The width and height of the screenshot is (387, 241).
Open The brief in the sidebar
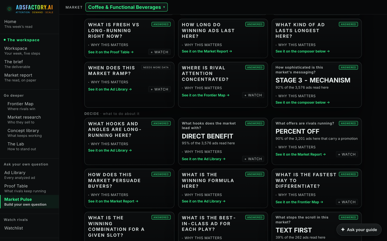point(29,64)
